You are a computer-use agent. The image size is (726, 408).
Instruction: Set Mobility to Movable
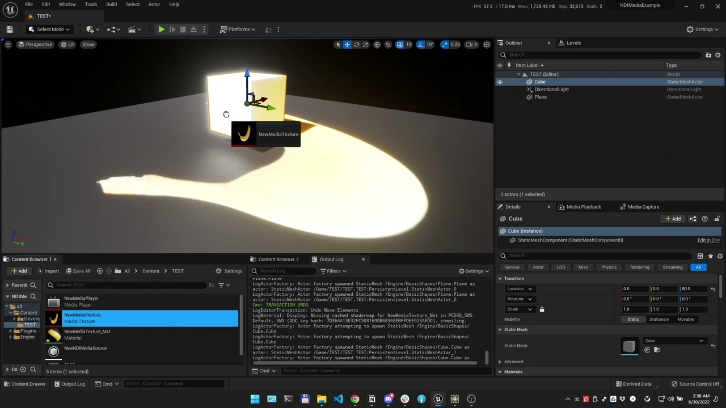(685, 320)
